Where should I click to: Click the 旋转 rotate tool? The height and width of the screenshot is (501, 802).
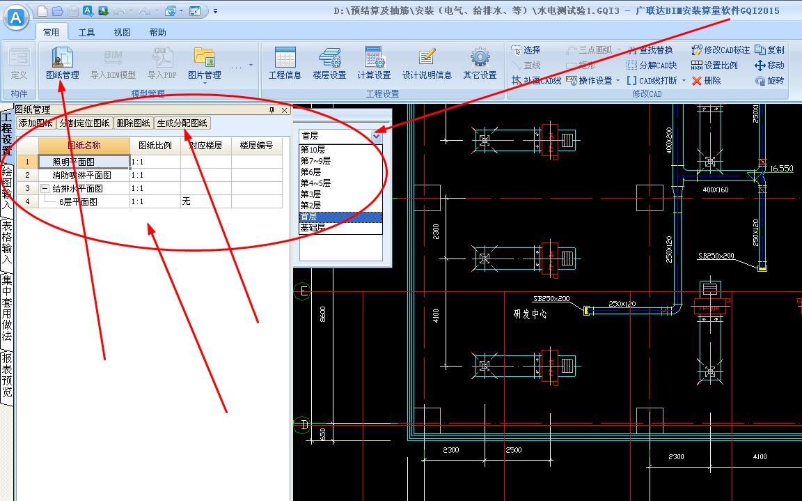[769, 80]
